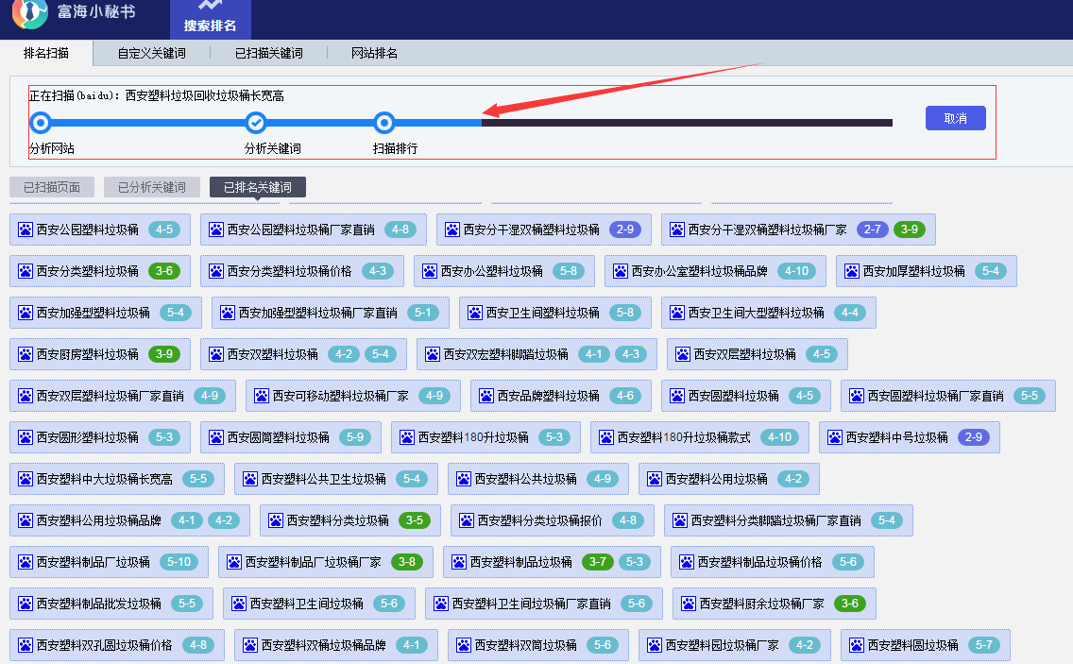Viewport: 1073px width, 664px height.
Task: Click the scan progress bar's unfilled dark section
Action: click(x=687, y=122)
